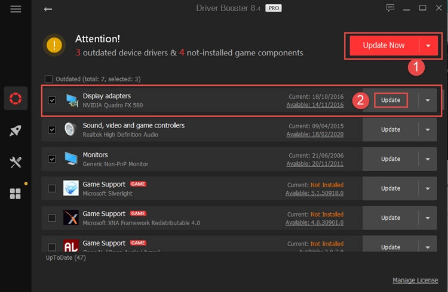Image resolution: width=448 pixels, height=292 pixels.
Task: Click the Microsoft Silverlight icon
Action: (71, 188)
